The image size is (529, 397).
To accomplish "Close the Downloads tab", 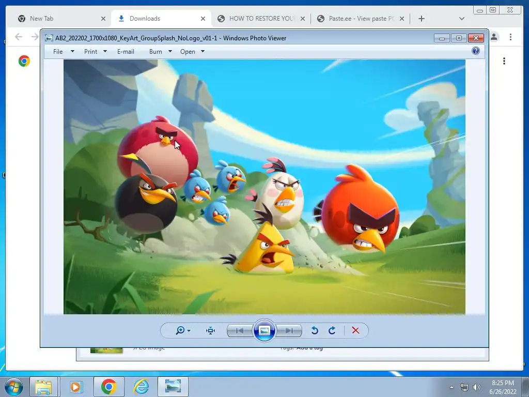I will point(203,19).
